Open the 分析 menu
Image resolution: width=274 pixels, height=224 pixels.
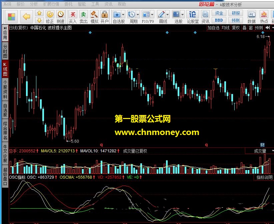(34, 4)
